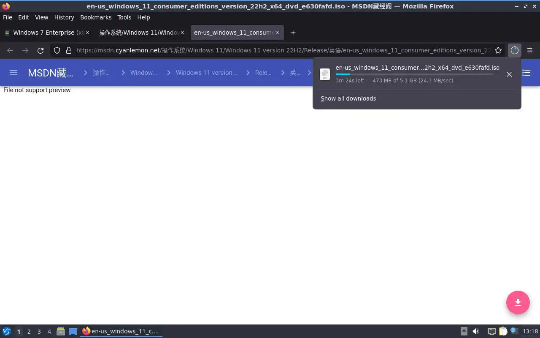
Task: Open the MSDN site sidebar hamburger menu
Action: (13, 73)
